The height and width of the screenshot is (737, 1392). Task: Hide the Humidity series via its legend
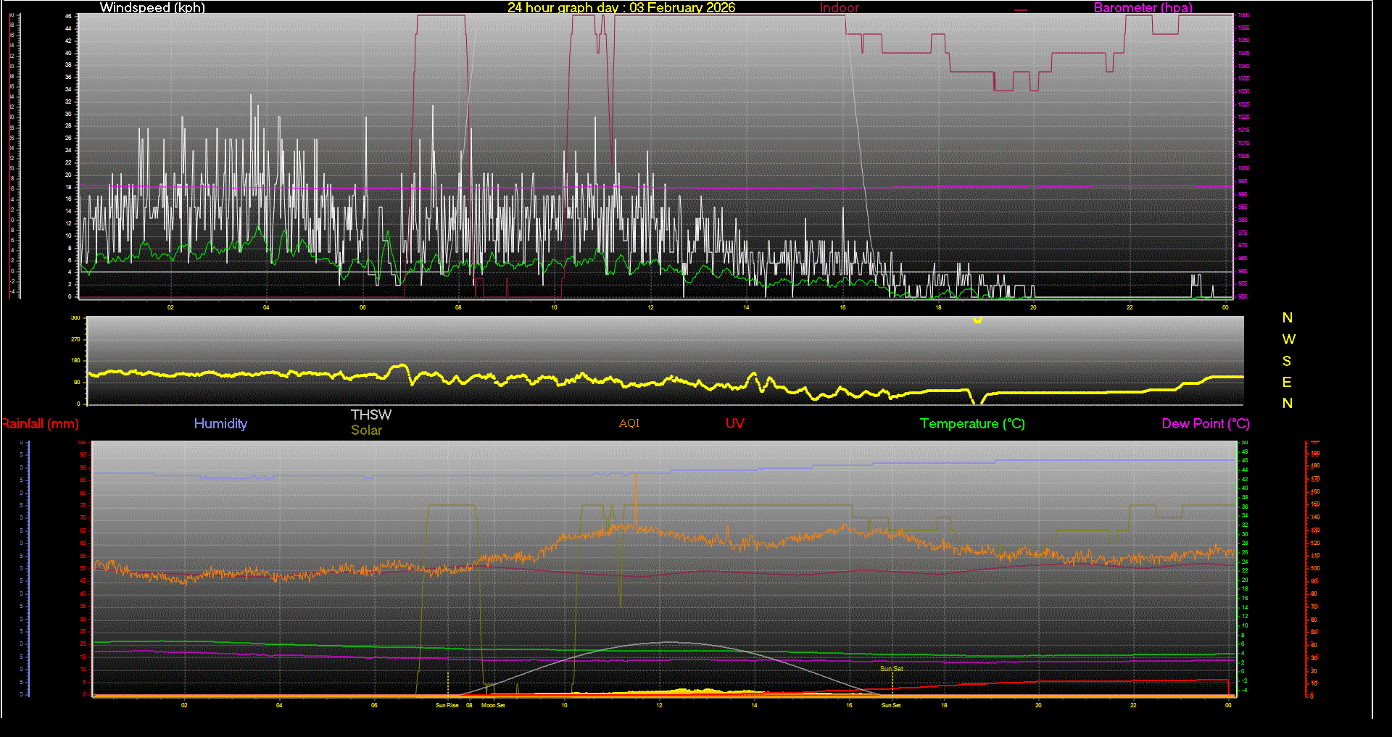220,423
